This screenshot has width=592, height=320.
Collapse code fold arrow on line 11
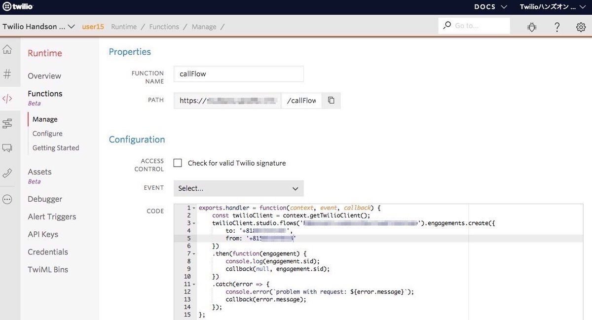194,284
